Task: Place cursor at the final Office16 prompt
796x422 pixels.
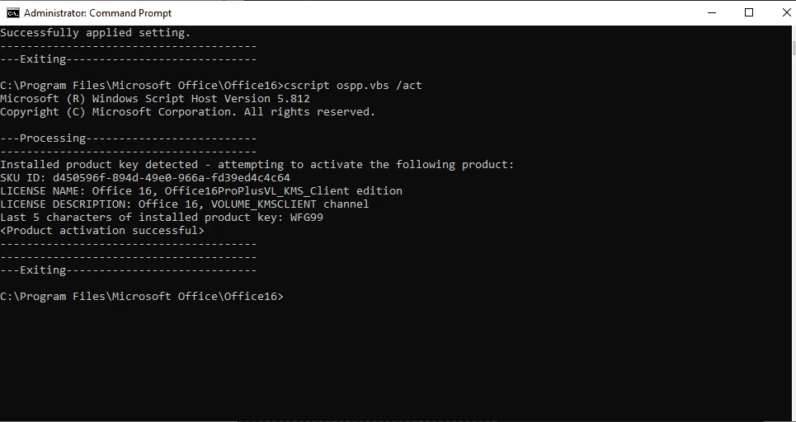Action: [x=287, y=296]
